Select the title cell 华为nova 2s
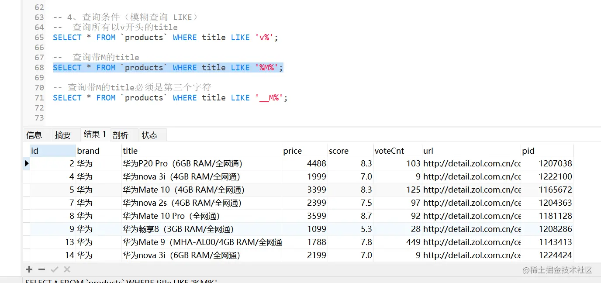 pyautogui.click(x=202, y=203)
